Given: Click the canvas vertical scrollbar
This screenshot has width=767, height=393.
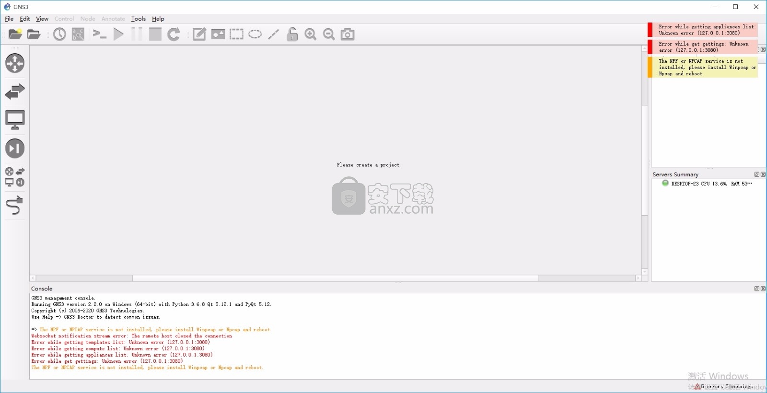Looking at the screenshot, I should (645, 160).
